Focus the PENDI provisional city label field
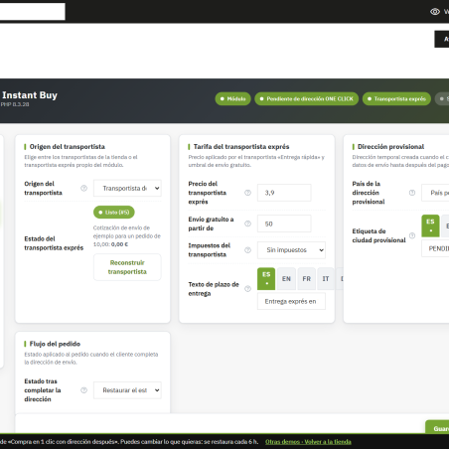The image size is (449, 449). pyautogui.click(x=435, y=248)
